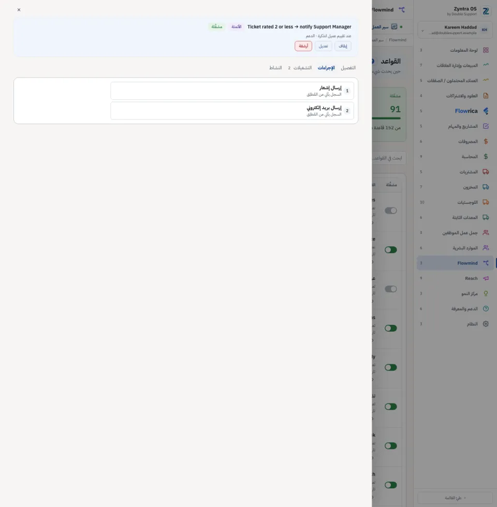This screenshot has width=497, height=507.
Task: Close the rule detail panel
Action: tap(19, 10)
